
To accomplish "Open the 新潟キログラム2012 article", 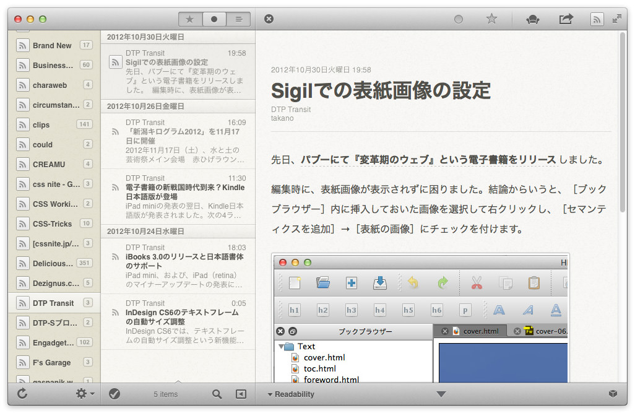I will click(x=178, y=141).
